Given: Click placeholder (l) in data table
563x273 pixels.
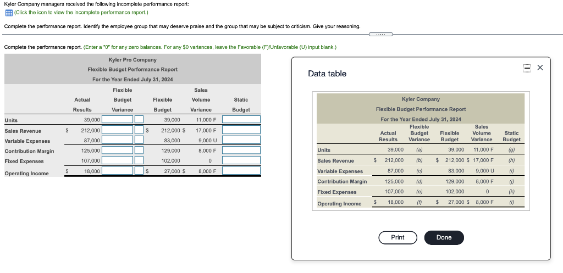Looking at the screenshot, I should pyautogui.click(x=512, y=202).
